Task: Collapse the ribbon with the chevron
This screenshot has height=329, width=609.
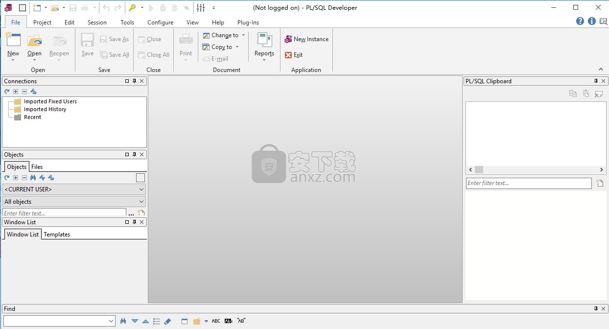Action: click(601, 70)
